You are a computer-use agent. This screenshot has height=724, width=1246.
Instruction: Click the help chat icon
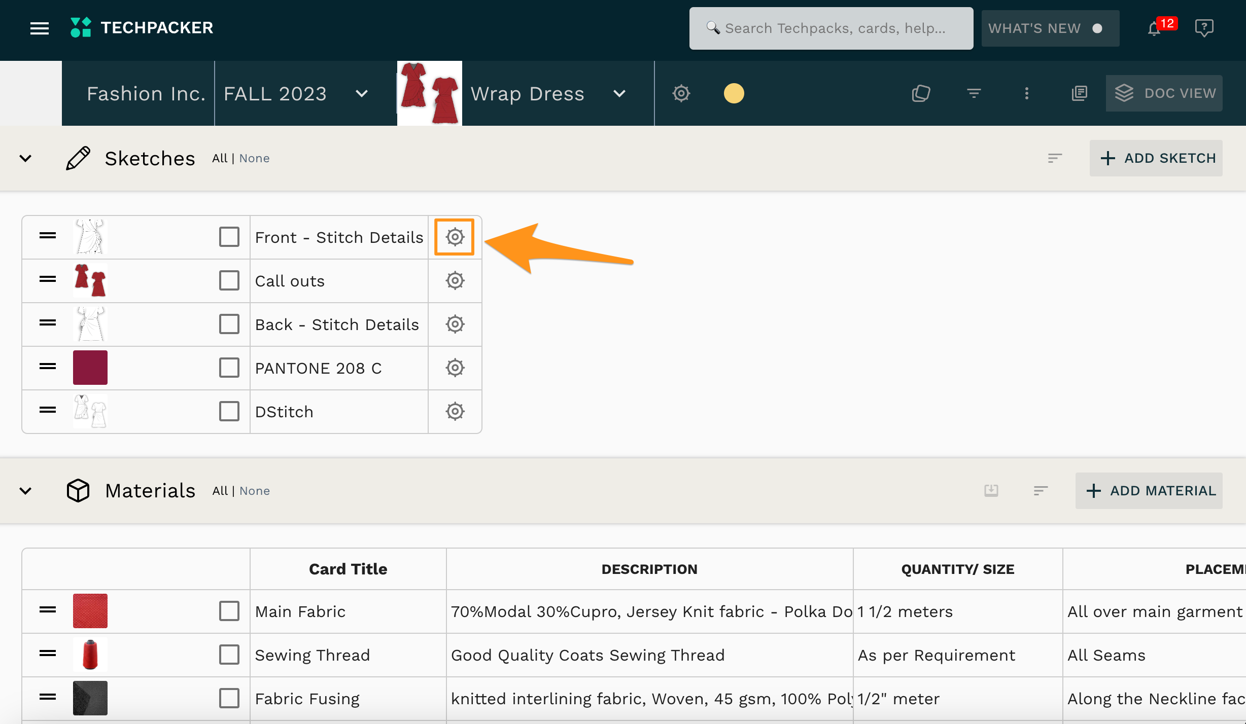1203,28
